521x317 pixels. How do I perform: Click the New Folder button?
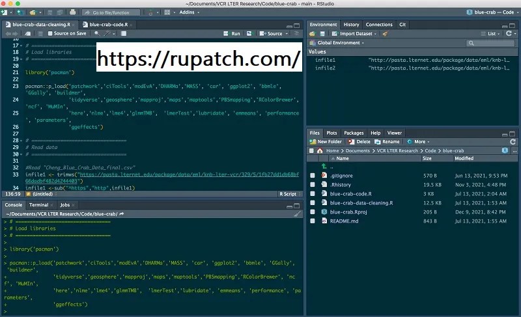(326, 142)
